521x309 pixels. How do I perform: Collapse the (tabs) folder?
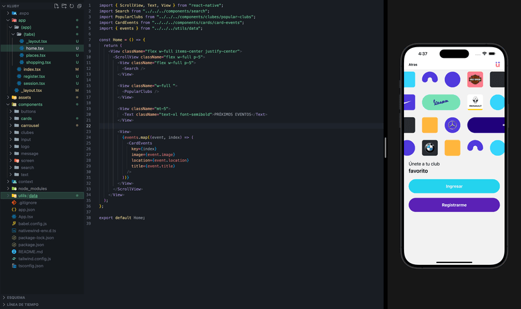click(x=13, y=34)
